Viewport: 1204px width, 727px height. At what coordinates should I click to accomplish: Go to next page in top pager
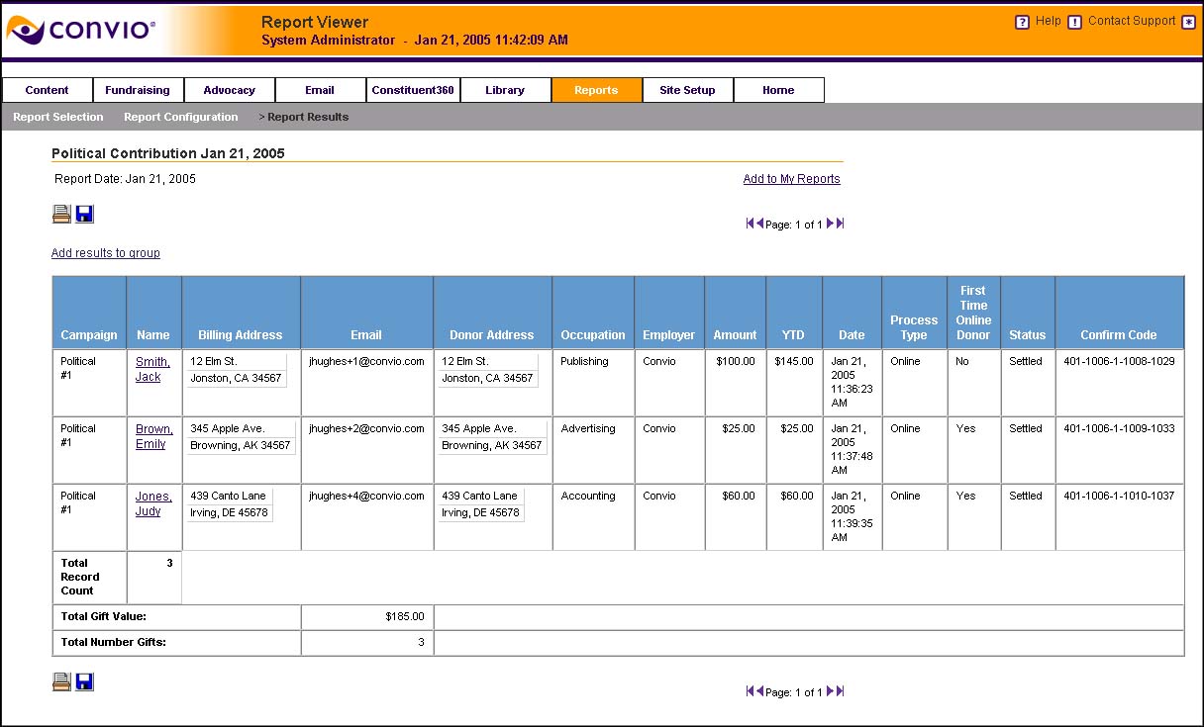[x=831, y=224]
